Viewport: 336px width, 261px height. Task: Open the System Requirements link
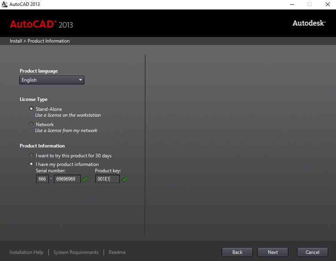coord(76,252)
